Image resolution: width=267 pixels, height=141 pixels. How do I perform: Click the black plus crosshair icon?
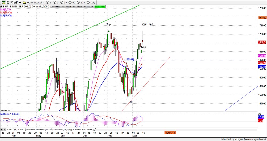point(20,2)
